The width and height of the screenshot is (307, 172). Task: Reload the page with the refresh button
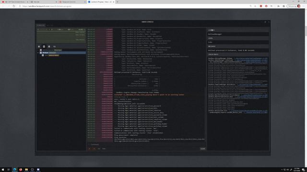point(14,6)
